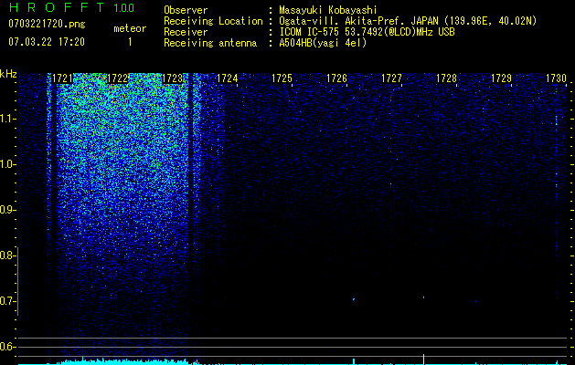This screenshot has width=575, height=365.
Task: Click the 1724 time marker
Action: coord(228,78)
